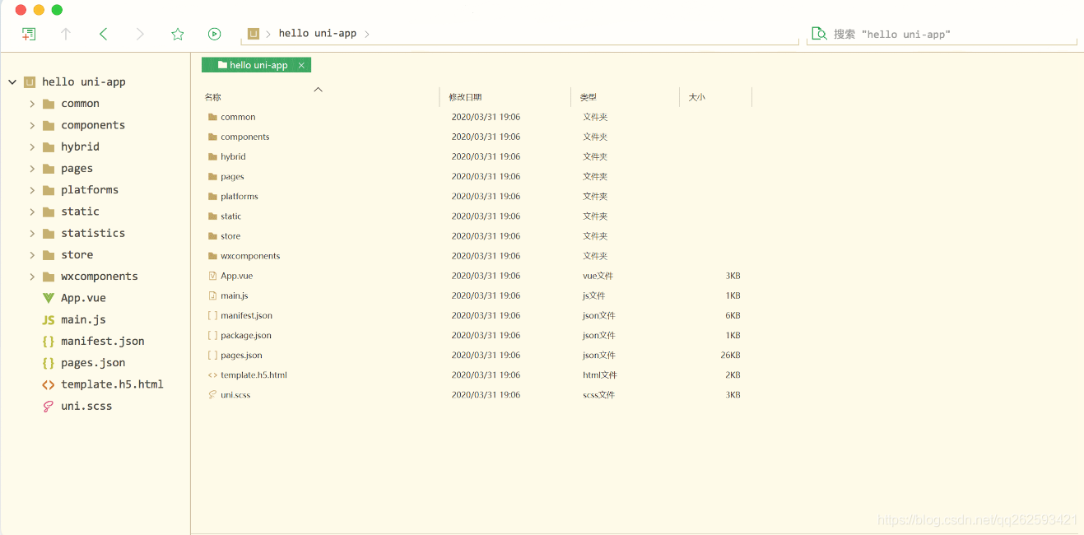Expand the store folder in sidebar
Screen dimensions: 1084x535
[32, 255]
